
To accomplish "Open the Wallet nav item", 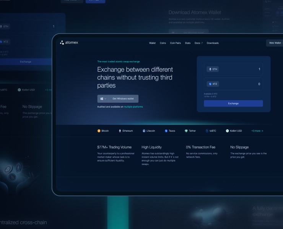I will [152, 43].
